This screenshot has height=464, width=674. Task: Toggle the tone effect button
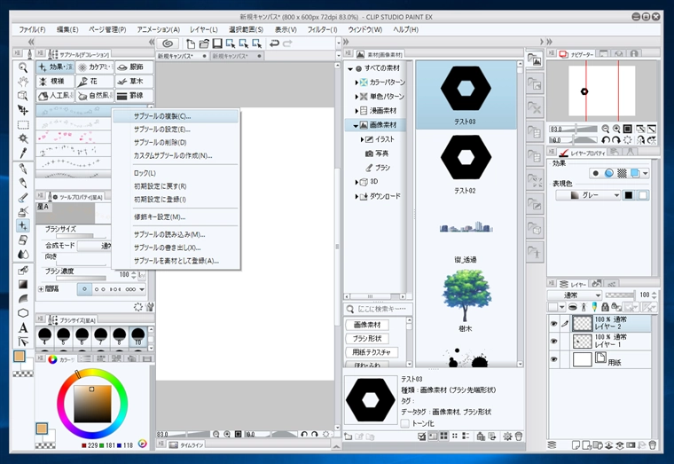point(622,173)
